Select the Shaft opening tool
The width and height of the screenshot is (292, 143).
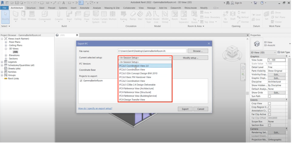[233, 15]
